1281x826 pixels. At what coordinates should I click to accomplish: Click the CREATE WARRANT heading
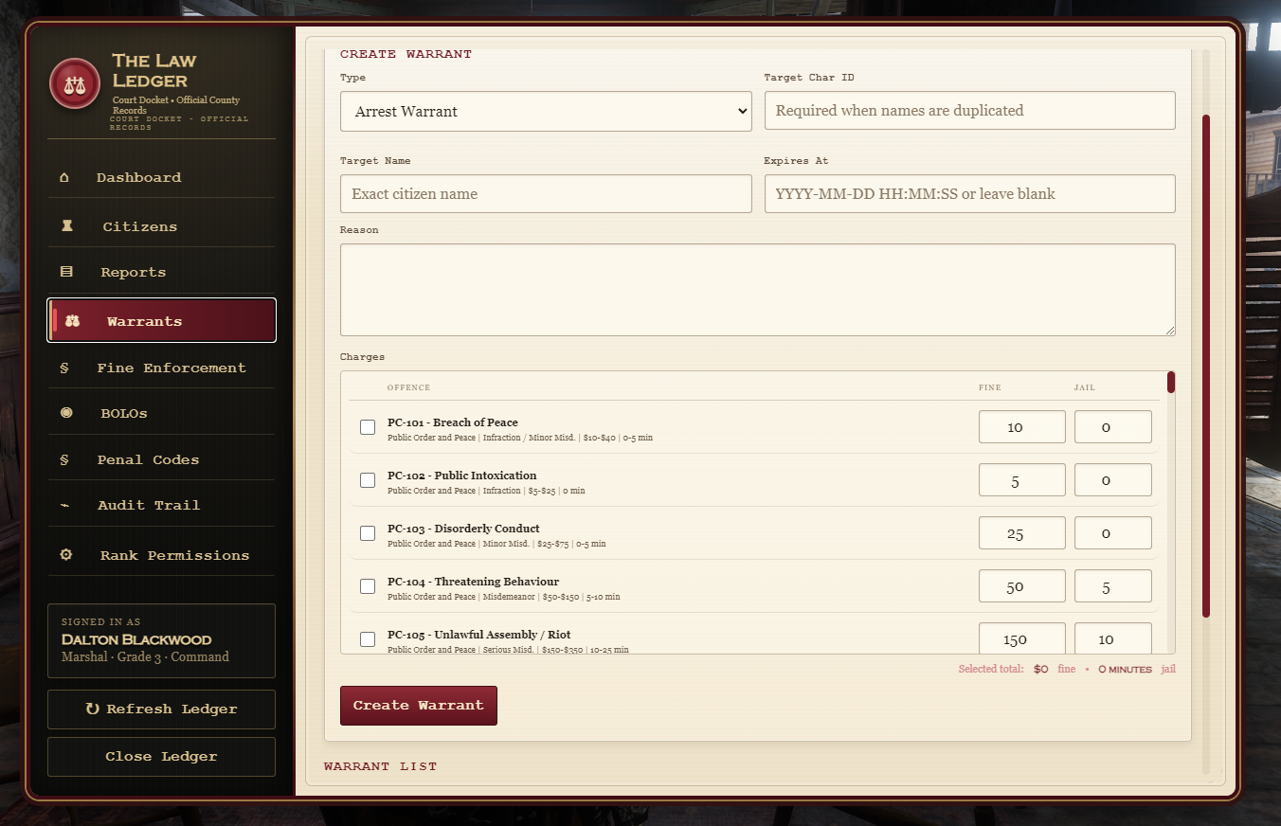click(406, 54)
